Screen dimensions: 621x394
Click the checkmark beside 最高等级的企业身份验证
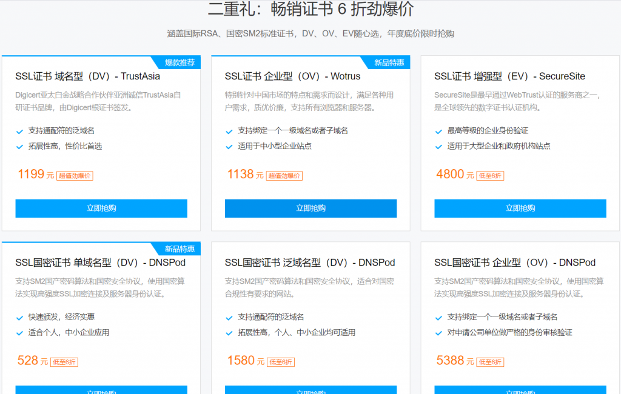pyautogui.click(x=438, y=132)
